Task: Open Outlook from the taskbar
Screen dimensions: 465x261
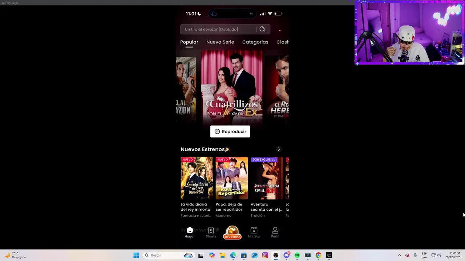Action: coord(254,255)
